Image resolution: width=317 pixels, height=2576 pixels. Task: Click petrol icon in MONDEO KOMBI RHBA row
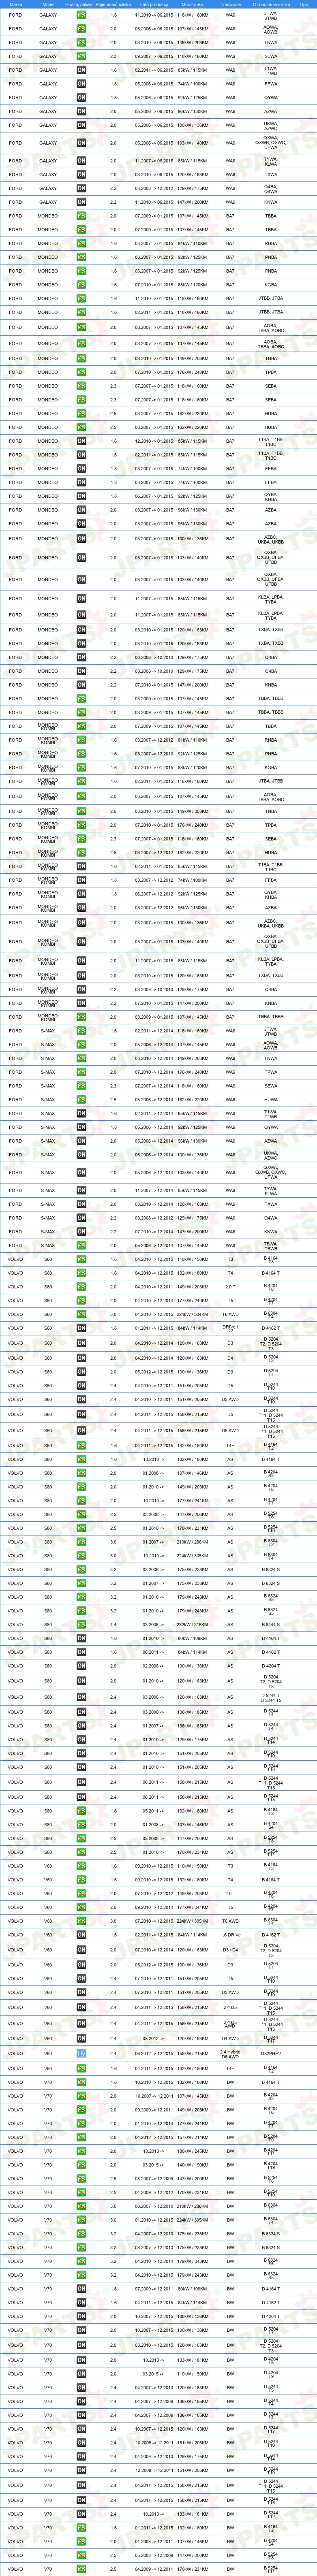pos(82,741)
